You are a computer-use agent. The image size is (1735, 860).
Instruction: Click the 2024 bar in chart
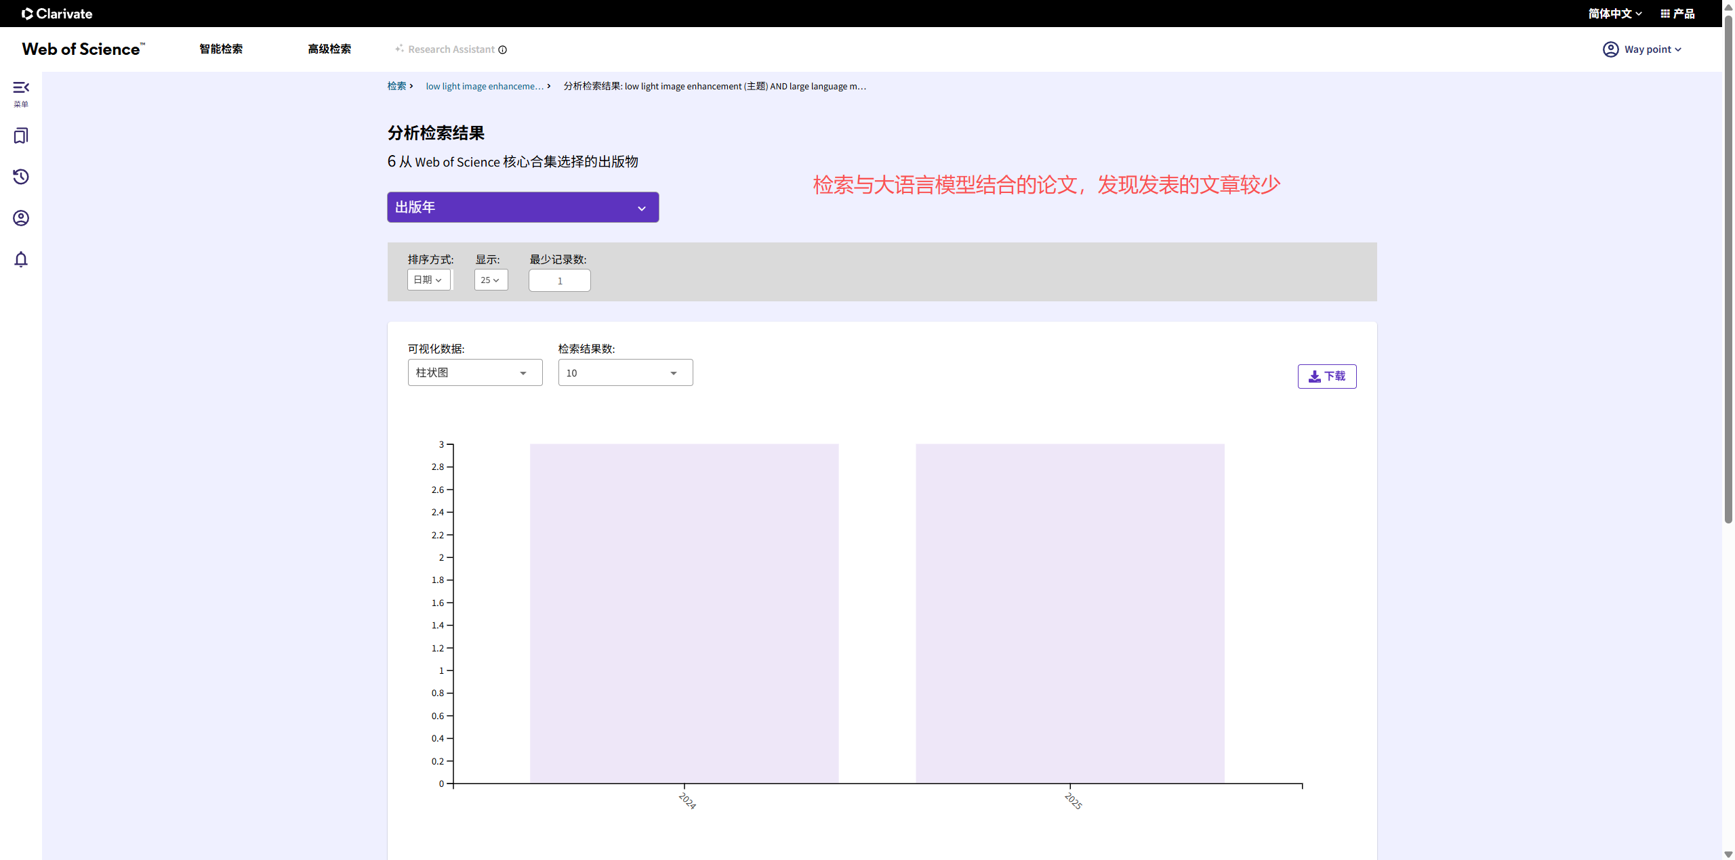tap(684, 614)
